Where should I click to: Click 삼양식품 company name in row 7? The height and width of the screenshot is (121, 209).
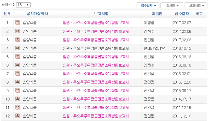point(30,74)
